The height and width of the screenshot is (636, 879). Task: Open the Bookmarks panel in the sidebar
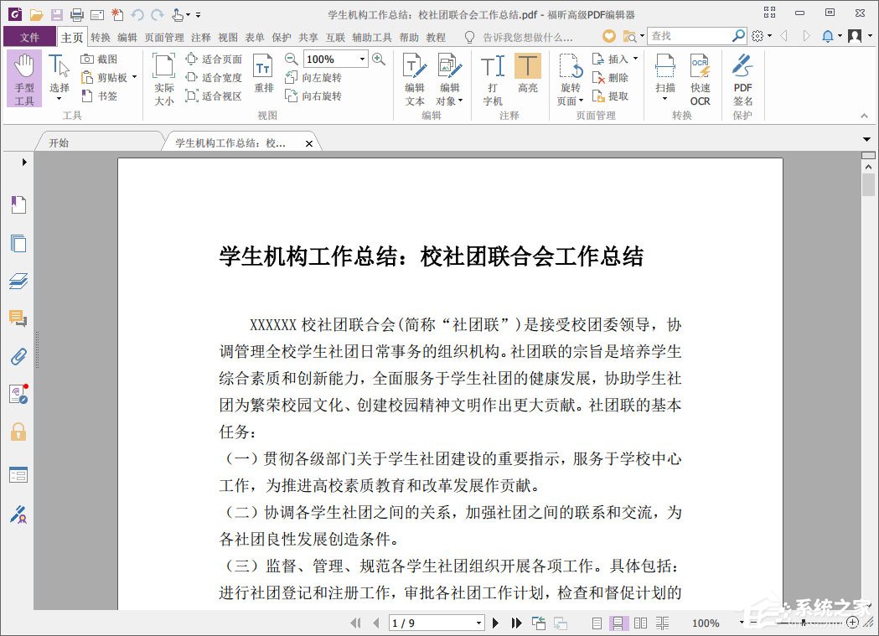(x=18, y=204)
